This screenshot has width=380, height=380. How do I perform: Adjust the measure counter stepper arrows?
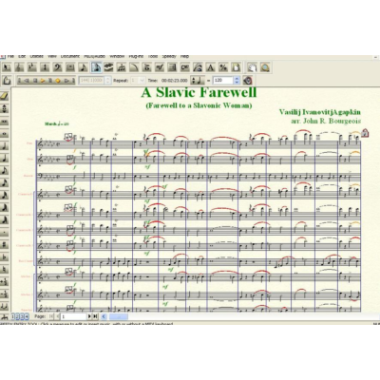[108, 81]
